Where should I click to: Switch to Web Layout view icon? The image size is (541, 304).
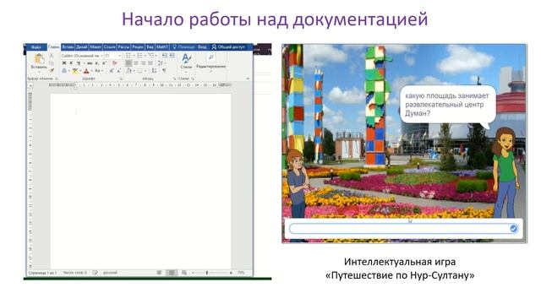[x=184, y=273]
